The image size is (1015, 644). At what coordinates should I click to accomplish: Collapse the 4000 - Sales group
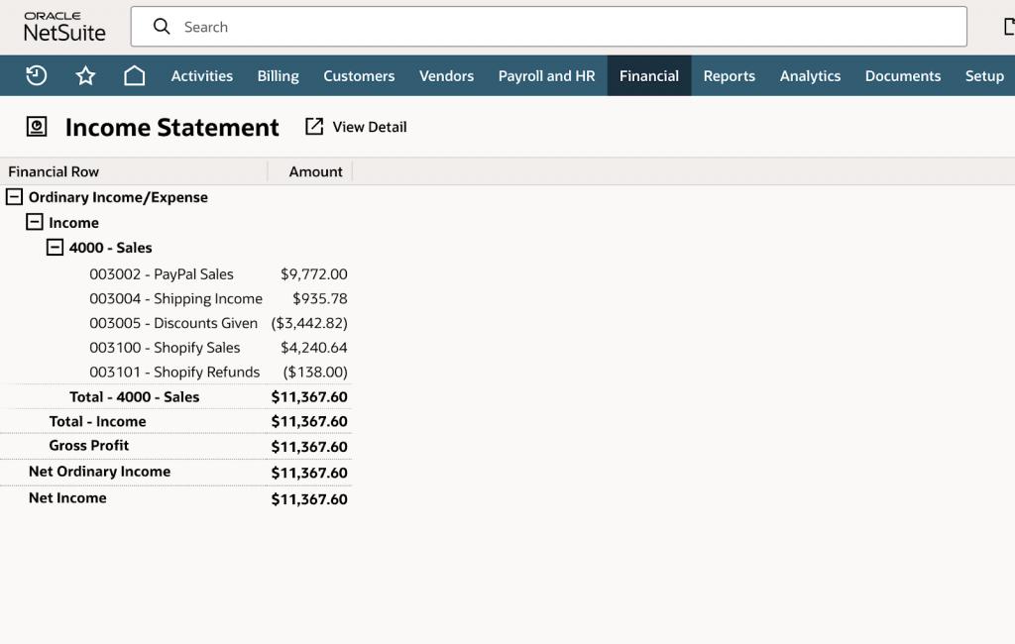pyautogui.click(x=56, y=248)
